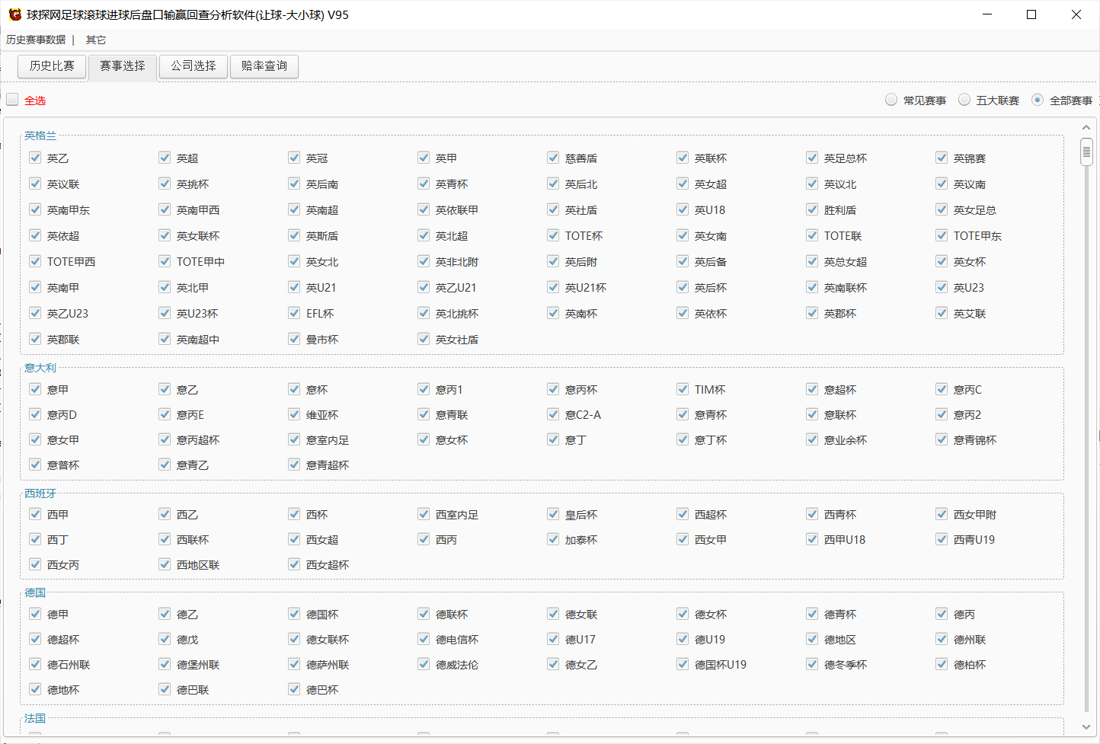Toggle the 英足总杯 checkbox
The image size is (1100, 744).
click(x=812, y=158)
